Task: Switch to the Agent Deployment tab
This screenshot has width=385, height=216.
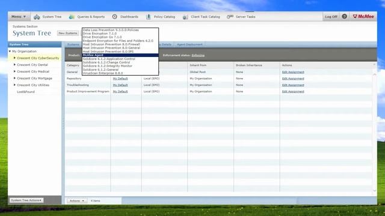Action: pos(189,44)
